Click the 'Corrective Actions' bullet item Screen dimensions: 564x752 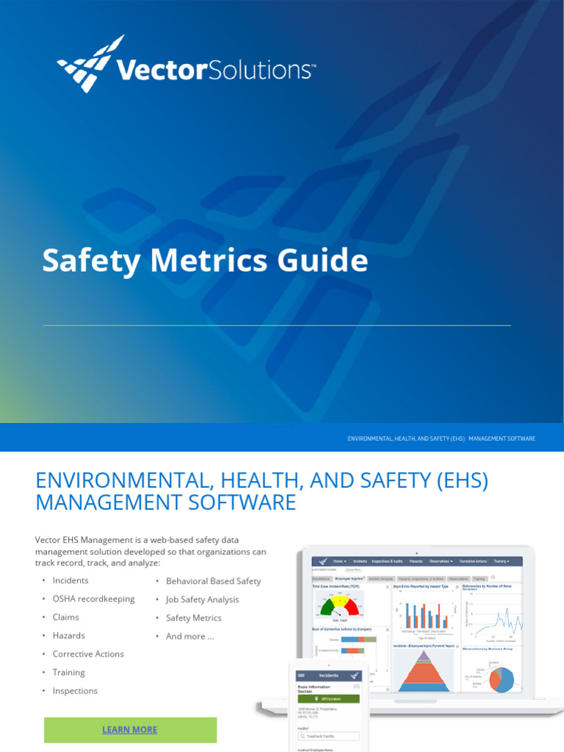pyautogui.click(x=88, y=654)
